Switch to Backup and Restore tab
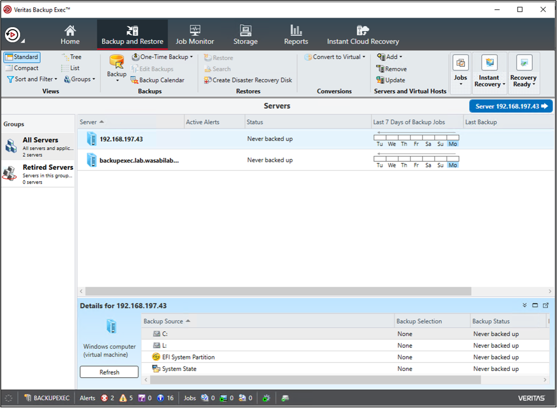Viewport: 558px width, 408px height. 132,35
